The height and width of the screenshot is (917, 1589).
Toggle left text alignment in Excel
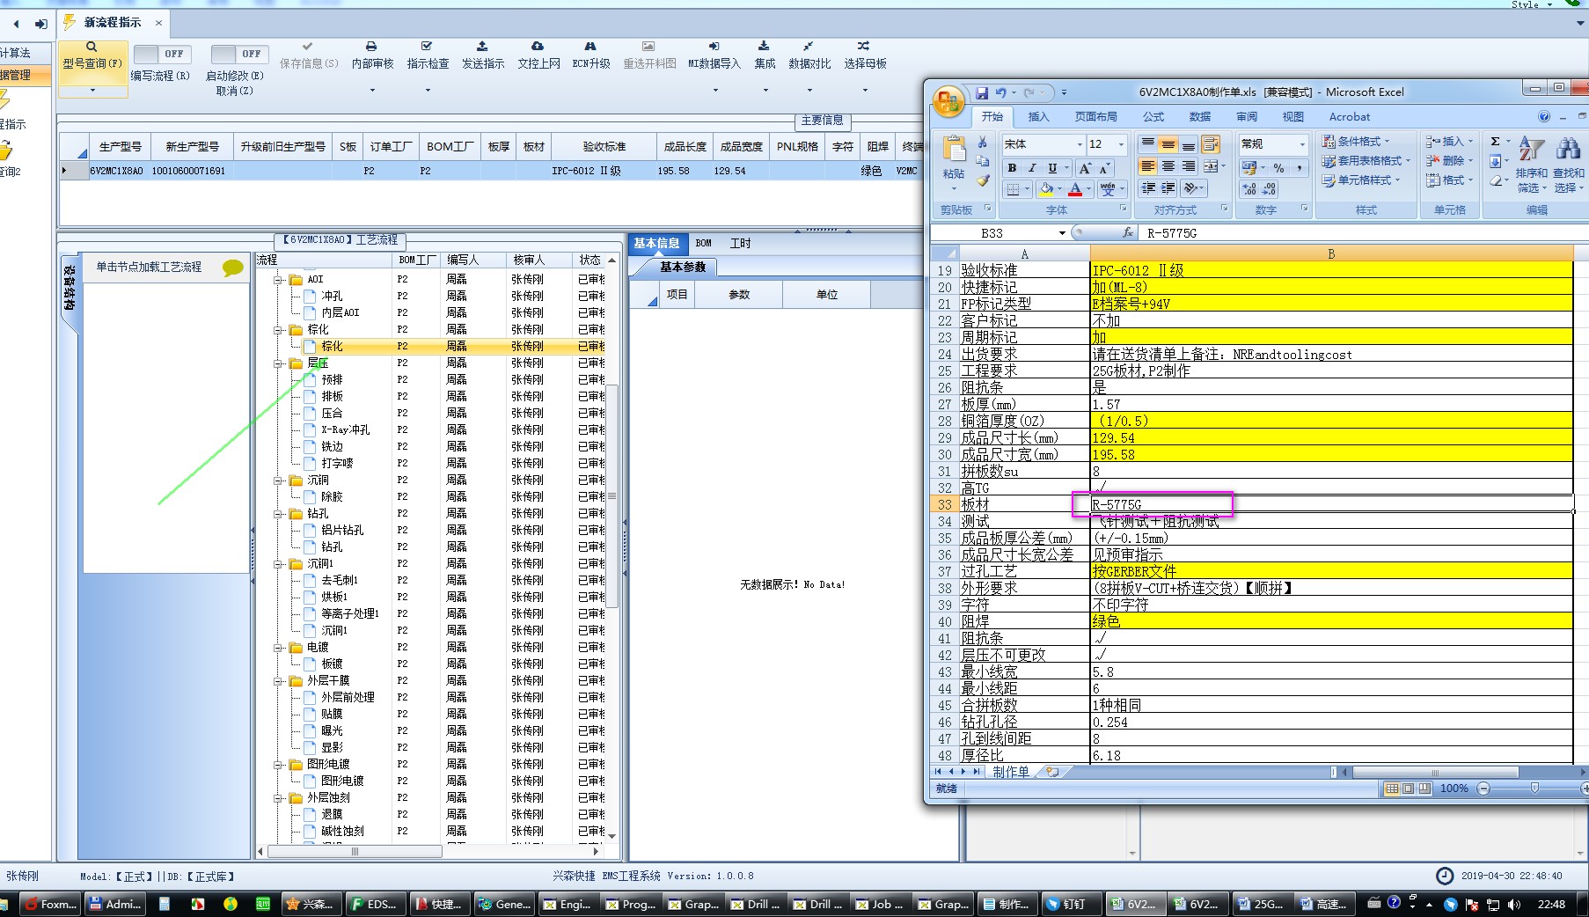(1148, 166)
